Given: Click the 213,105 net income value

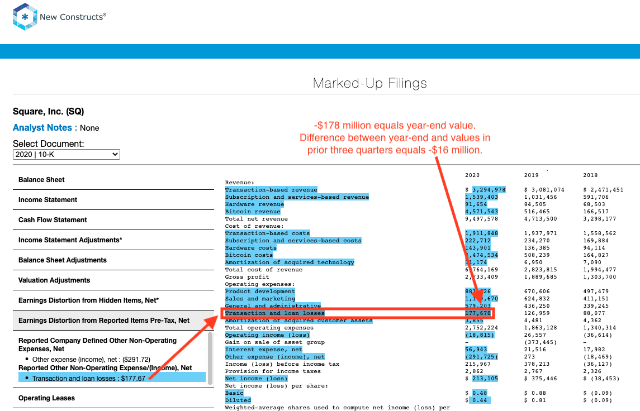Looking at the screenshot, I should click(485, 379).
